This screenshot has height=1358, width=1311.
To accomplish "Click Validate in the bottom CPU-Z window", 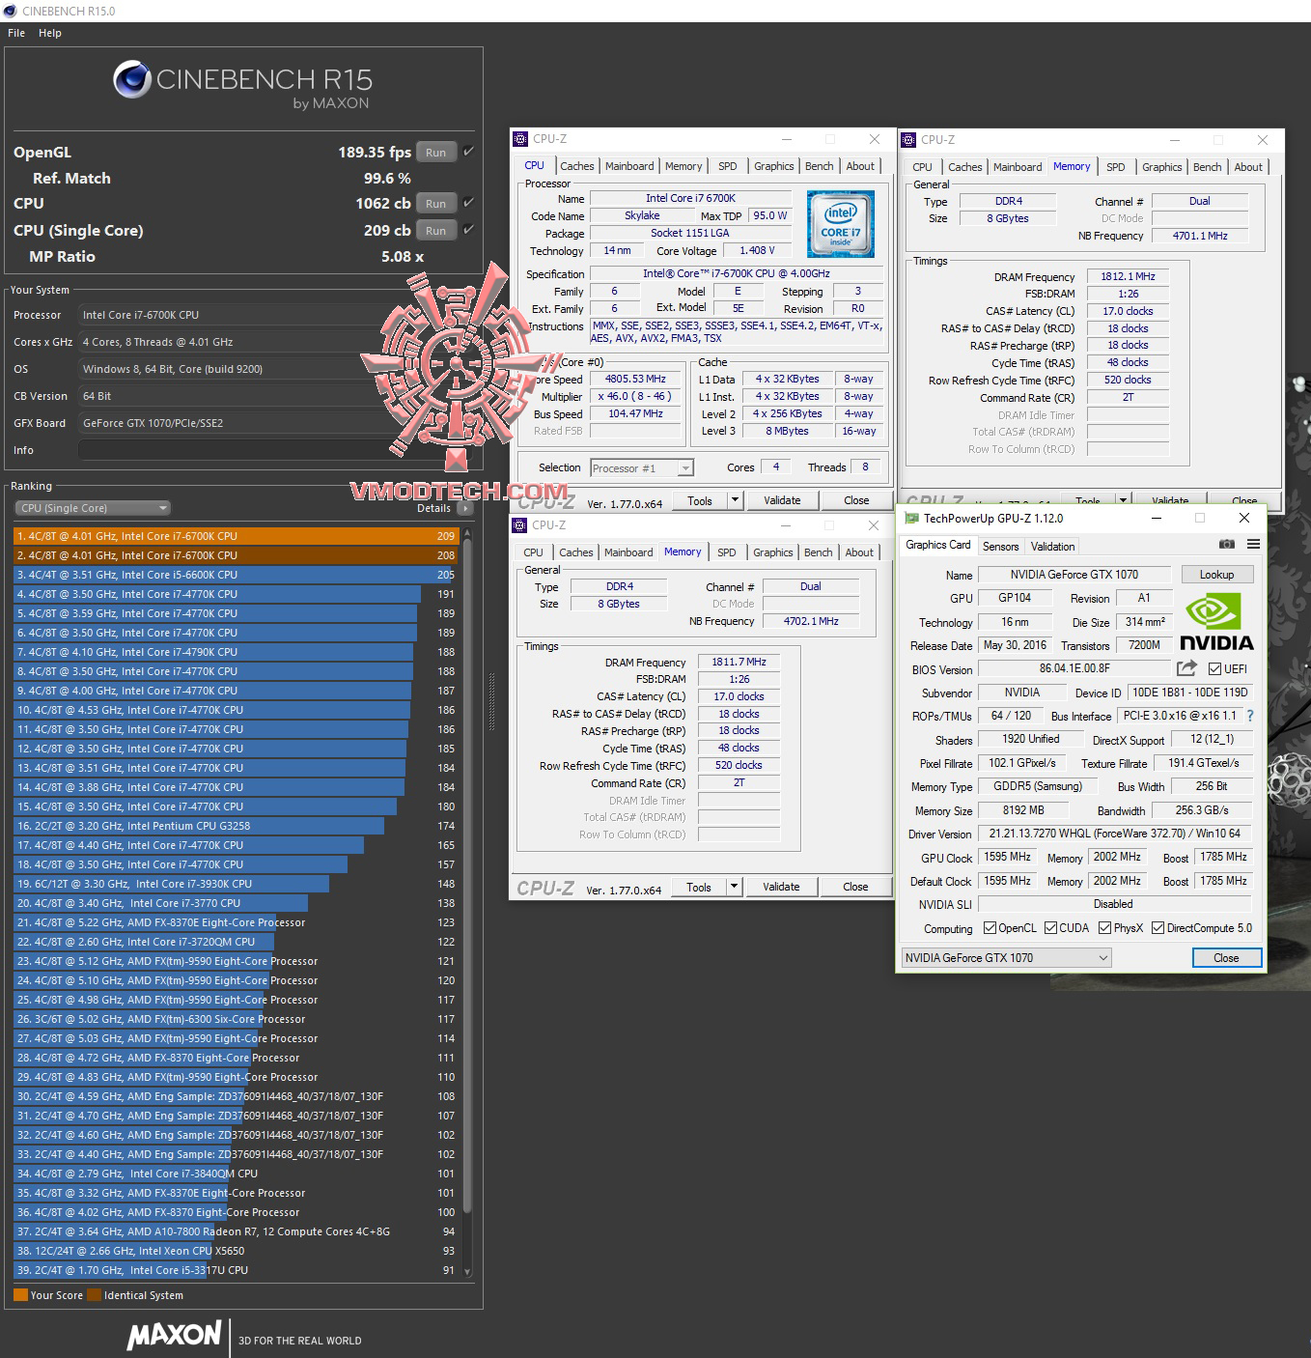I will click(x=781, y=887).
